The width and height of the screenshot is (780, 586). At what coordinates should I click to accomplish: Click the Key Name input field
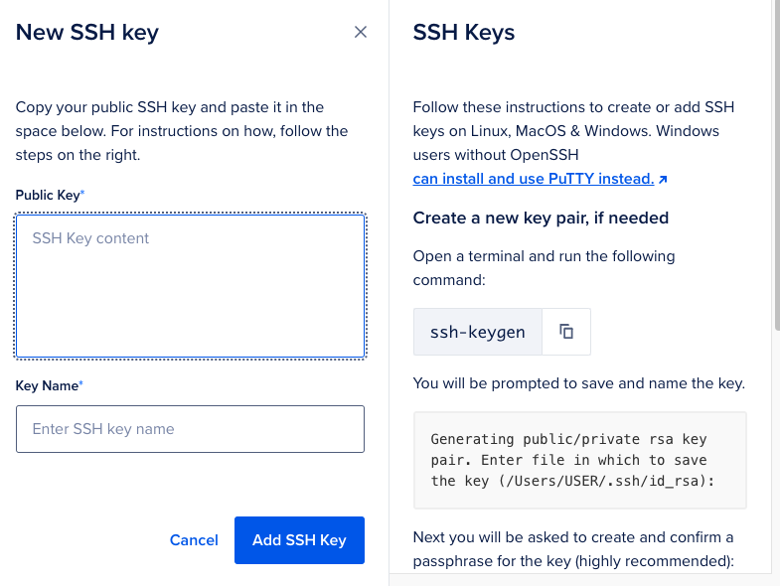(190, 429)
